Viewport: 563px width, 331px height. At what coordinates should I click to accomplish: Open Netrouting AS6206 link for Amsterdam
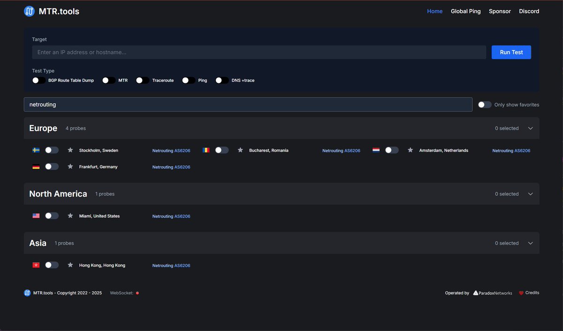(x=511, y=151)
